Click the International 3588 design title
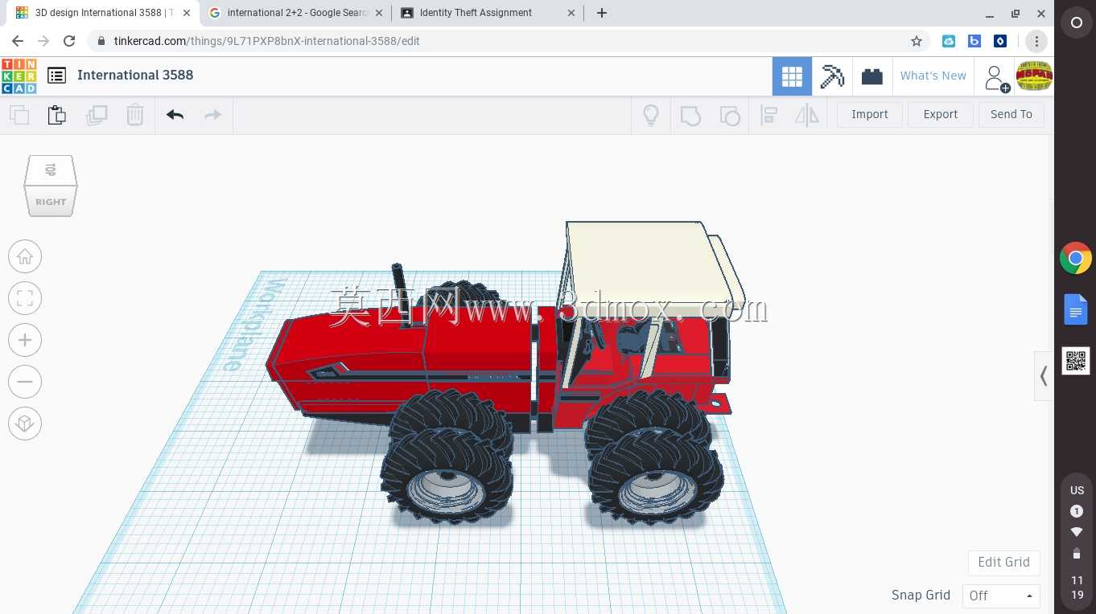Viewport: 1096px width, 614px height. (135, 76)
